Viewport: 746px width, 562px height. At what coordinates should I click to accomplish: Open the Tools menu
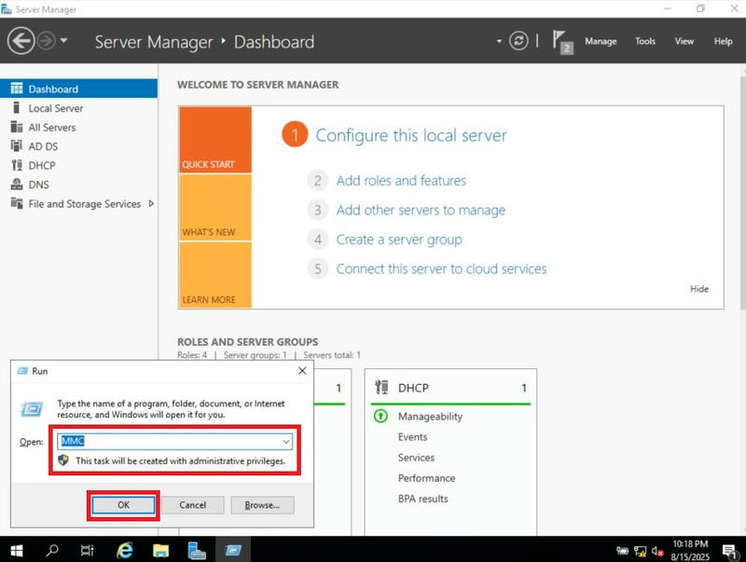point(644,41)
